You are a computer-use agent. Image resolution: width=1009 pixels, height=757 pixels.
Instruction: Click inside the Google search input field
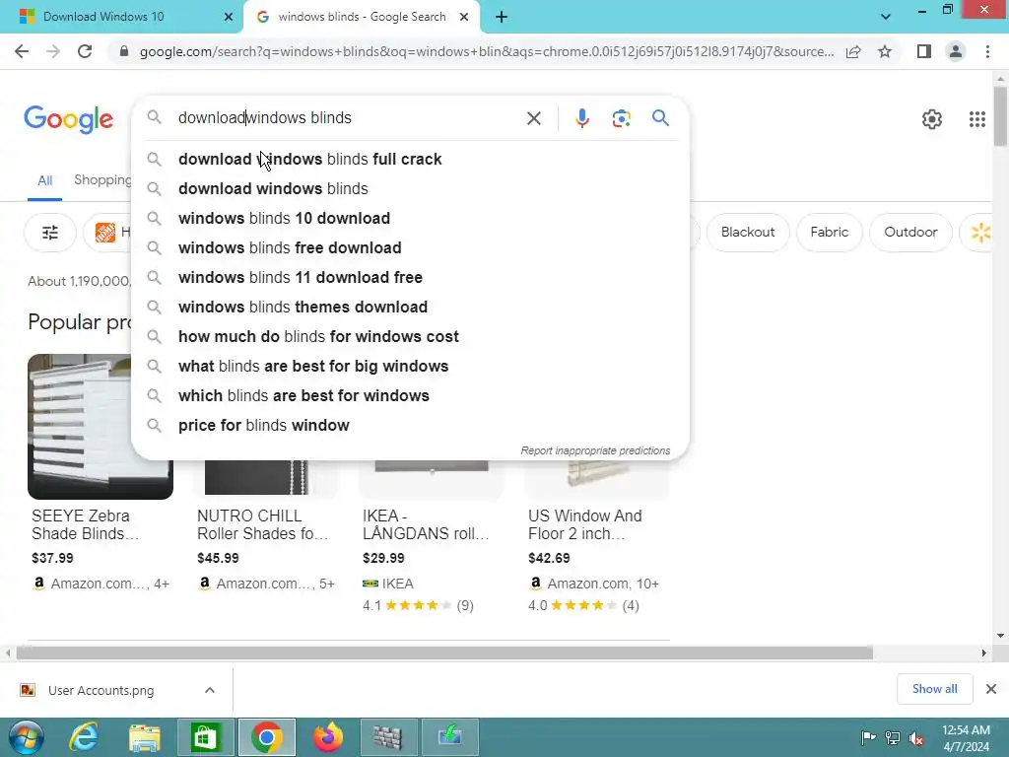(x=348, y=118)
